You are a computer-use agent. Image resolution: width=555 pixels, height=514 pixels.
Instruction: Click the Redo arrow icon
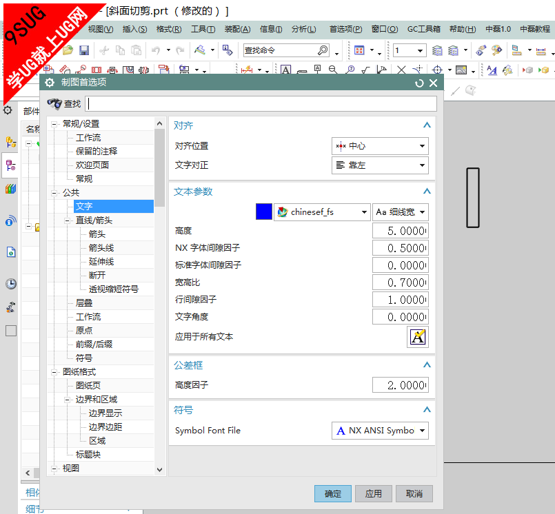click(181, 50)
